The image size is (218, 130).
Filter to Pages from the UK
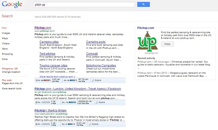(12, 83)
